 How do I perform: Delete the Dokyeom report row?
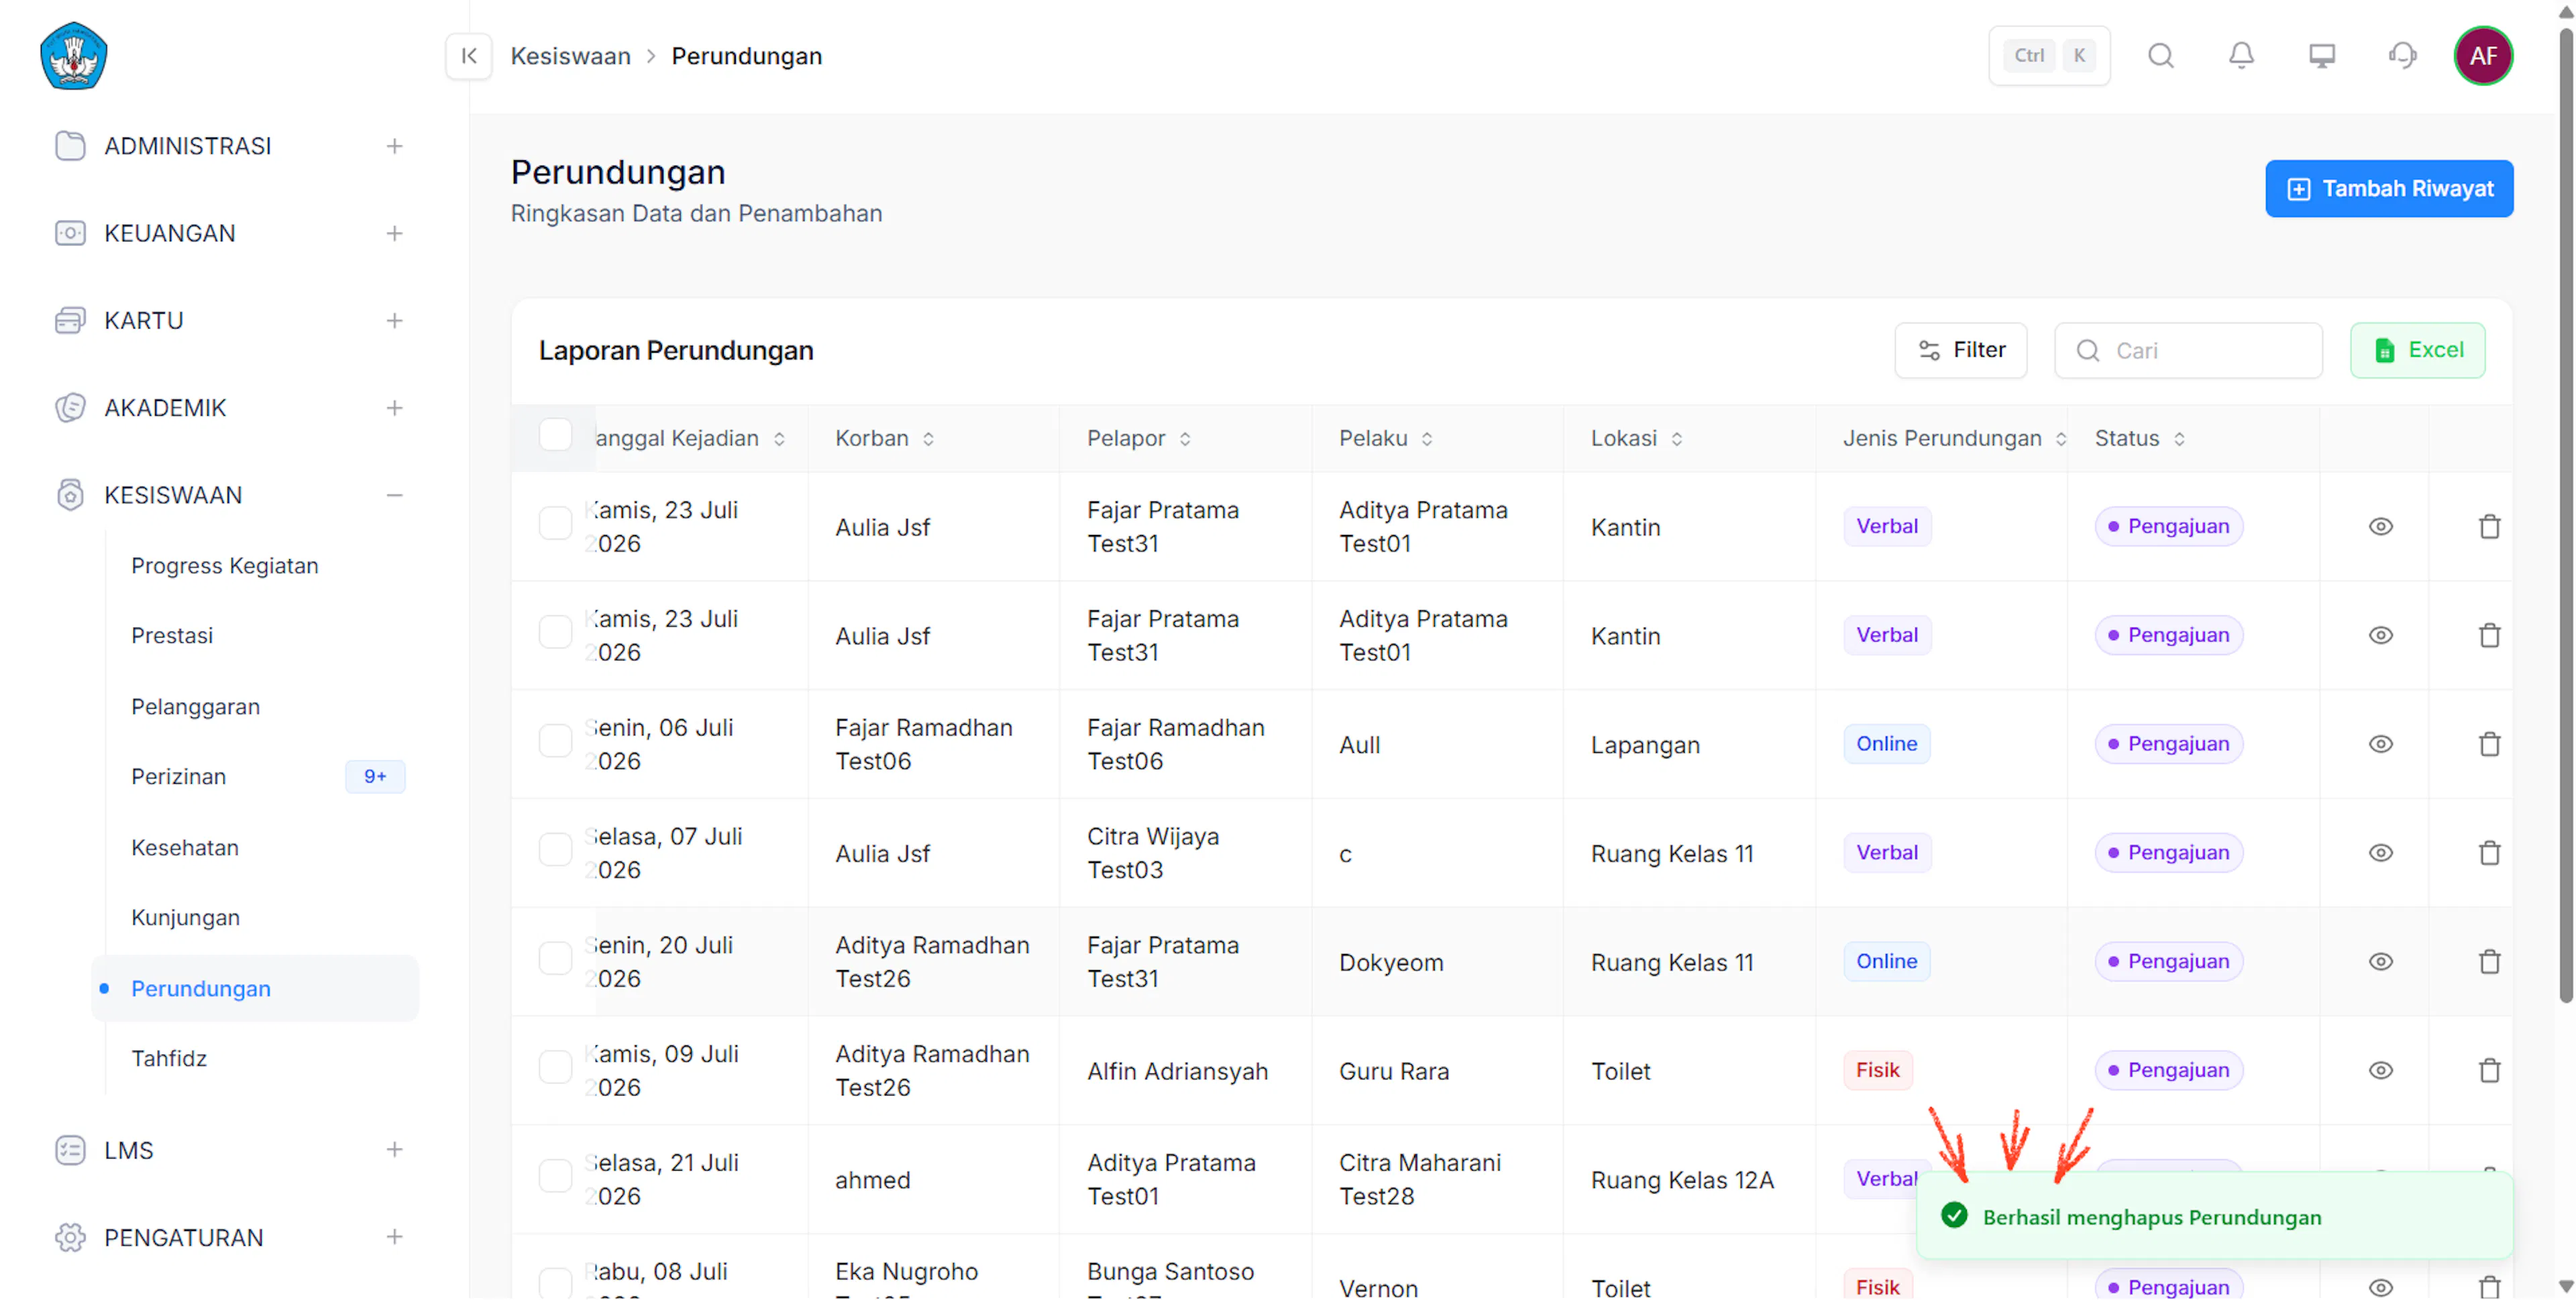[2489, 962]
